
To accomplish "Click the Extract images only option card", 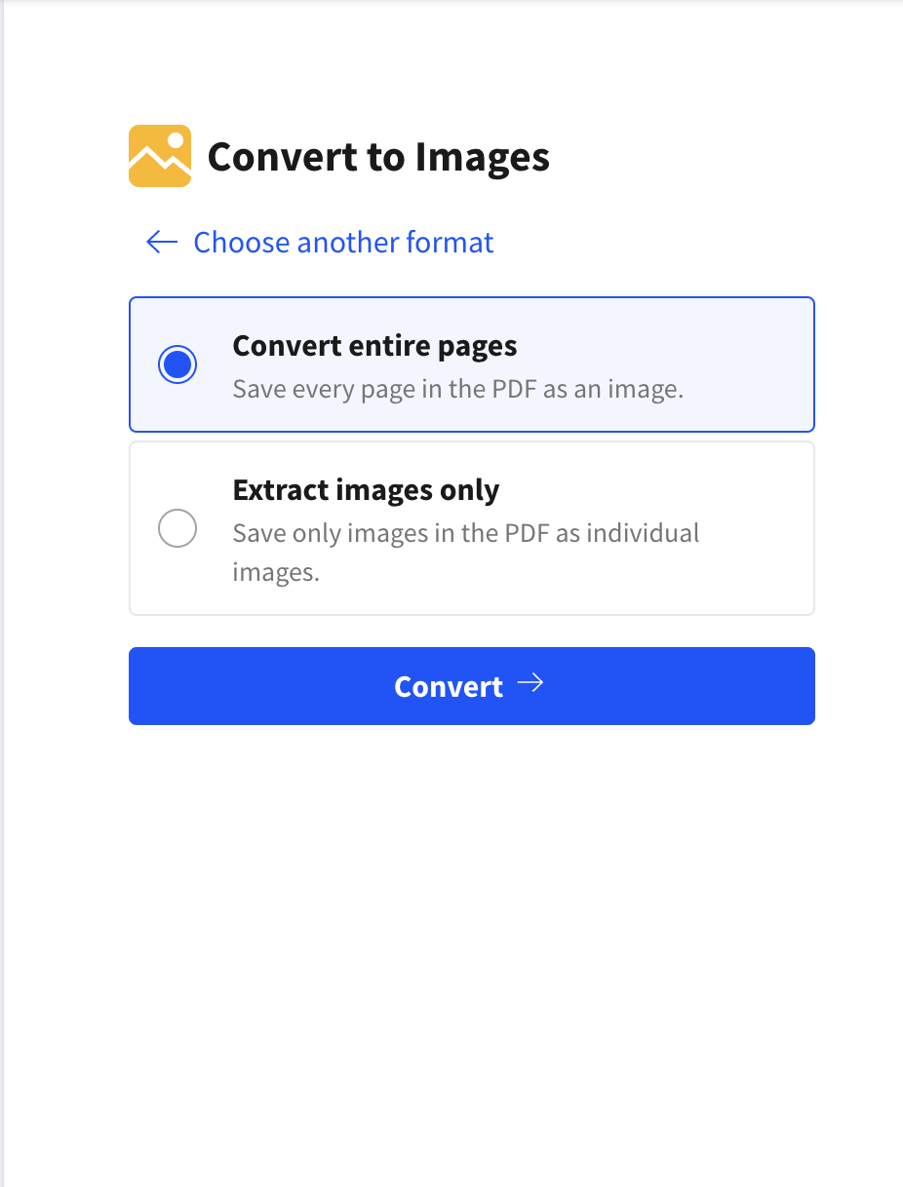I will [471, 527].
